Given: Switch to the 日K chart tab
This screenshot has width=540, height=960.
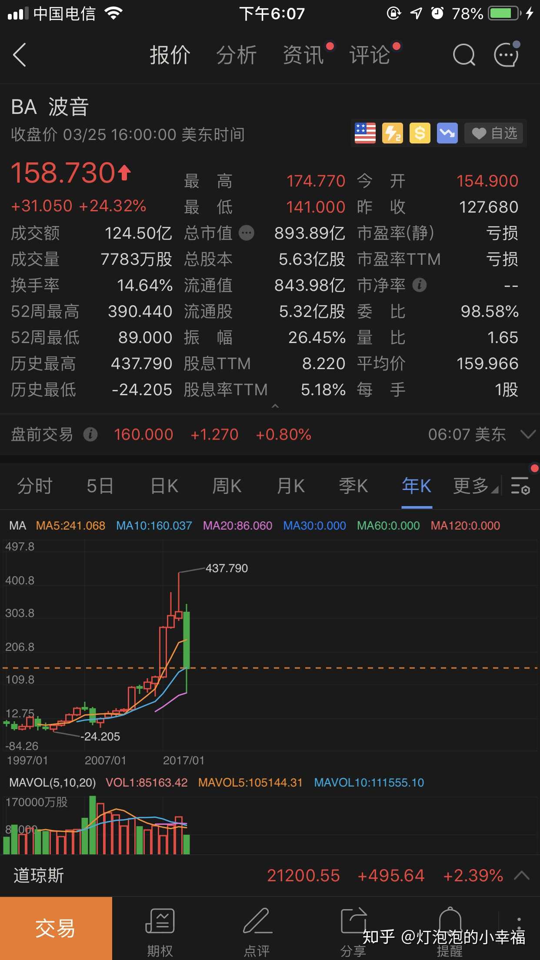Looking at the screenshot, I should coord(164,486).
